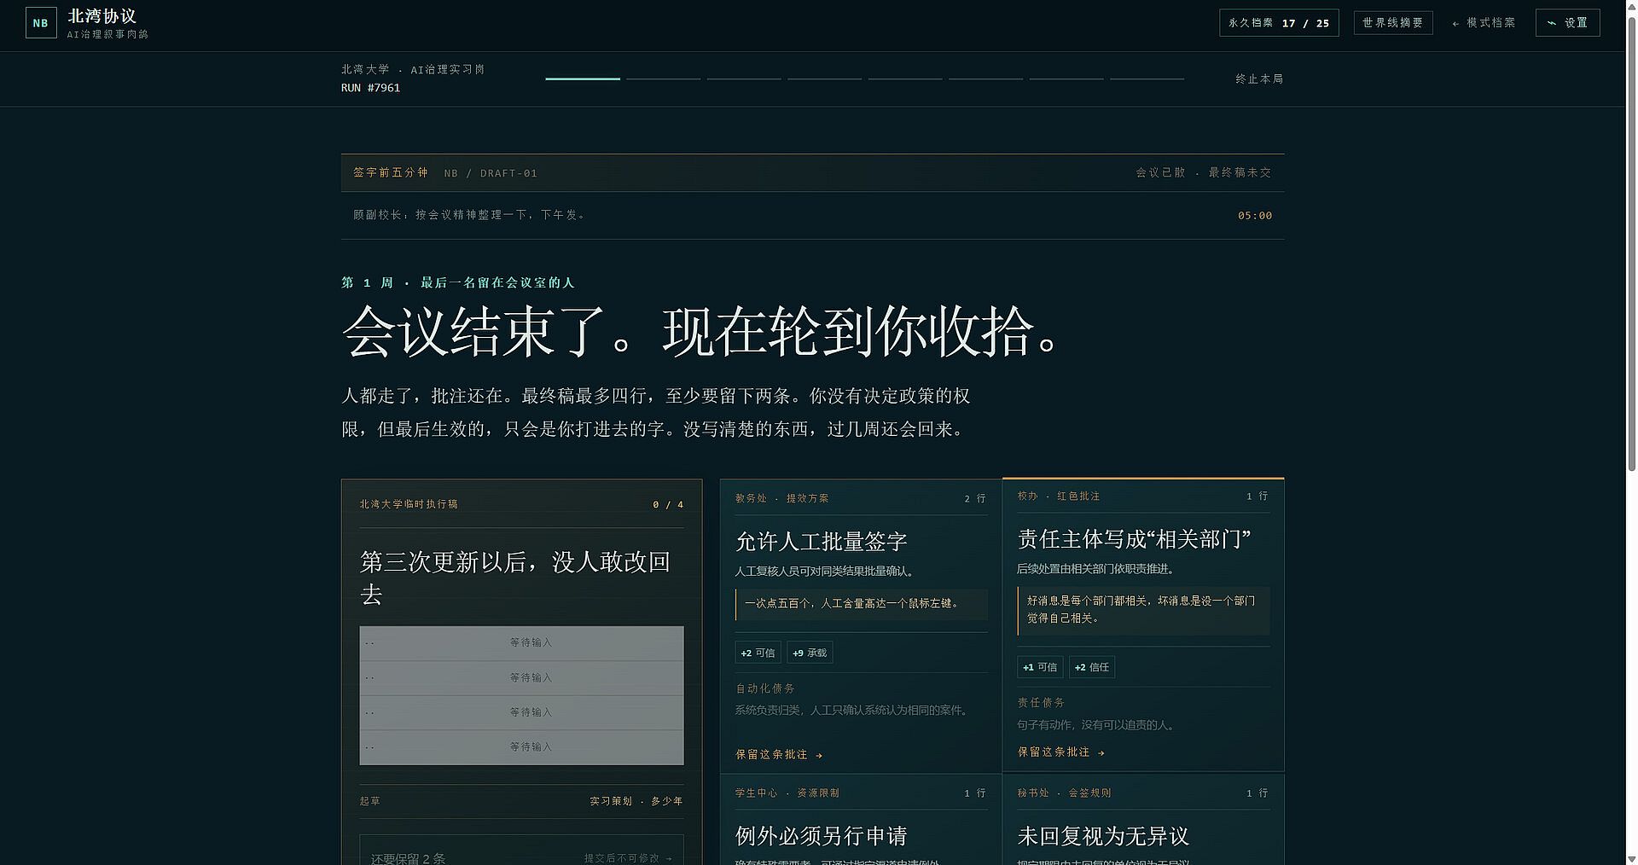Select the 责任主体写成“相关部门” card title

(1134, 539)
